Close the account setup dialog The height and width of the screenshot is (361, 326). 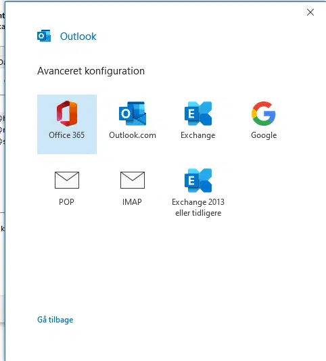[310, 12]
